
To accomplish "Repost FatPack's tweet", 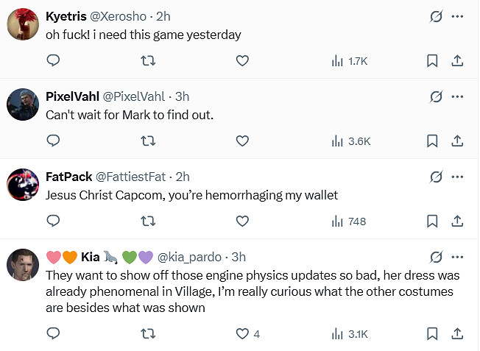I will pos(147,221).
